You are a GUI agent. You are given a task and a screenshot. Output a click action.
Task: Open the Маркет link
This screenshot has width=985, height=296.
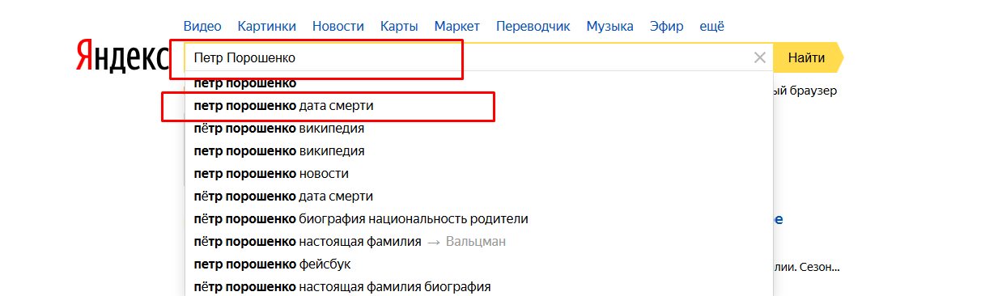457,27
